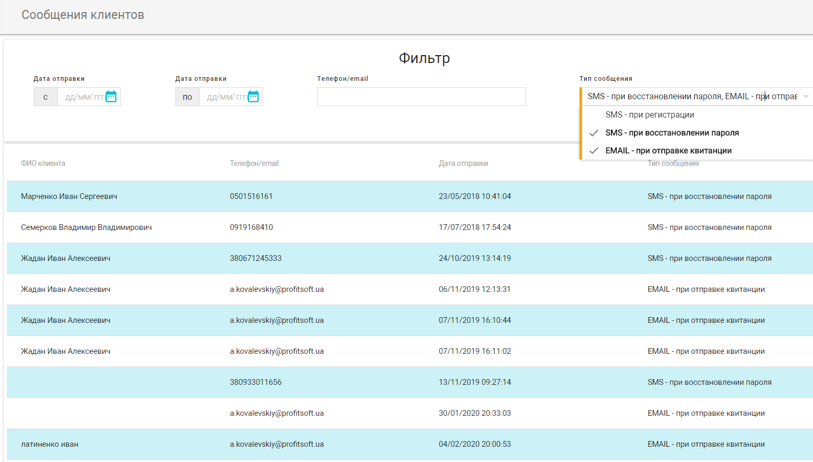The height and width of the screenshot is (462, 813).
Task: Open calendar picker for start date
Action: [x=111, y=97]
